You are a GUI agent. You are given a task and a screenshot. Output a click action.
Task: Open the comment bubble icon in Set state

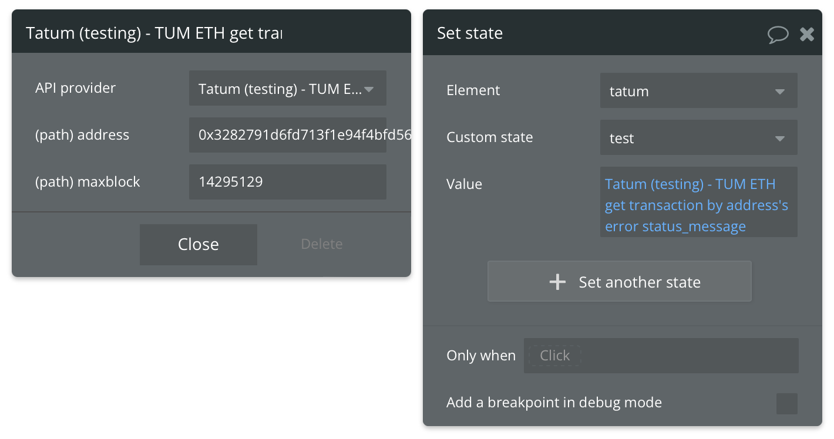point(778,34)
